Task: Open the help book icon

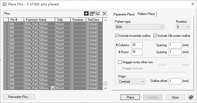Action: (x=191, y=97)
